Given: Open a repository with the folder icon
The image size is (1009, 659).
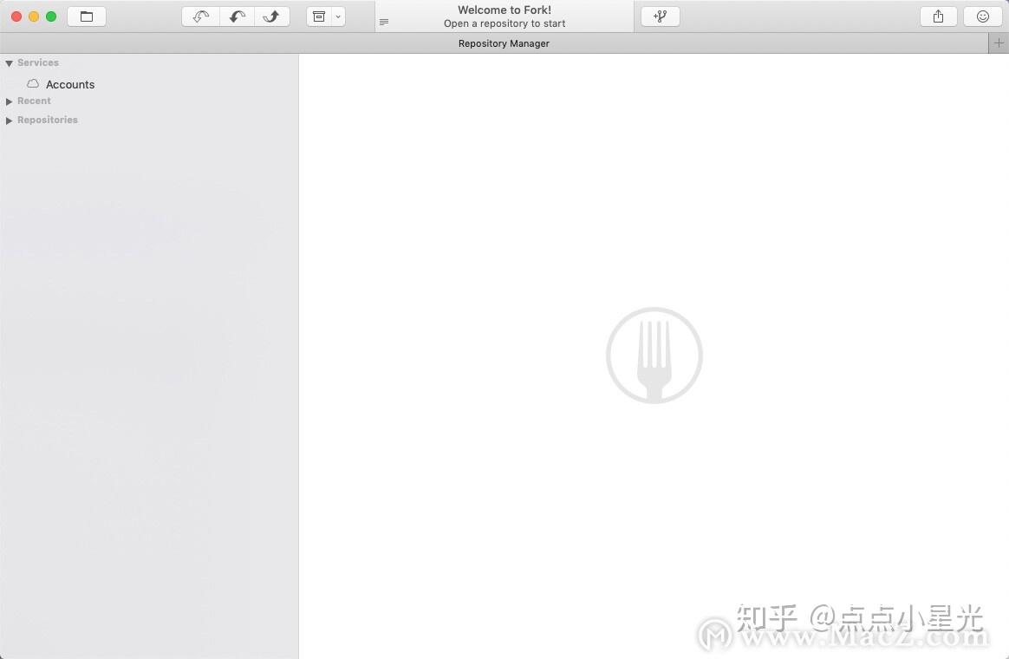Looking at the screenshot, I should tap(87, 16).
